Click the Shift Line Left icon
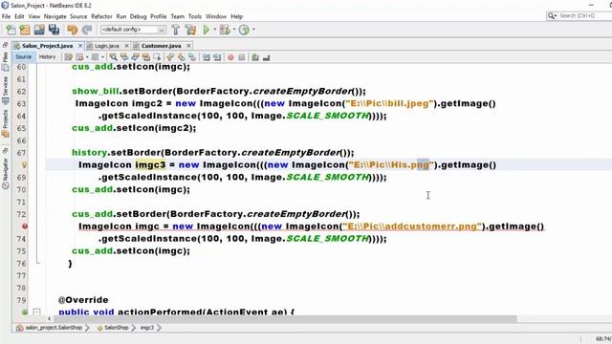 (207, 57)
